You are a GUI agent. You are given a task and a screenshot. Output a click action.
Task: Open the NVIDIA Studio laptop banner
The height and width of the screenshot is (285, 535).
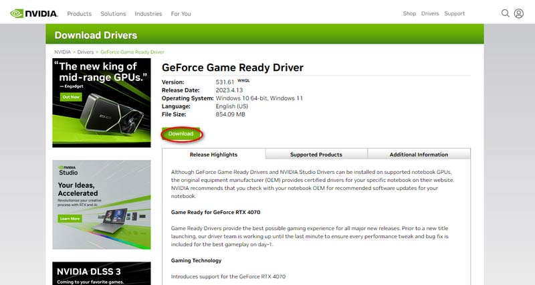(x=102, y=205)
